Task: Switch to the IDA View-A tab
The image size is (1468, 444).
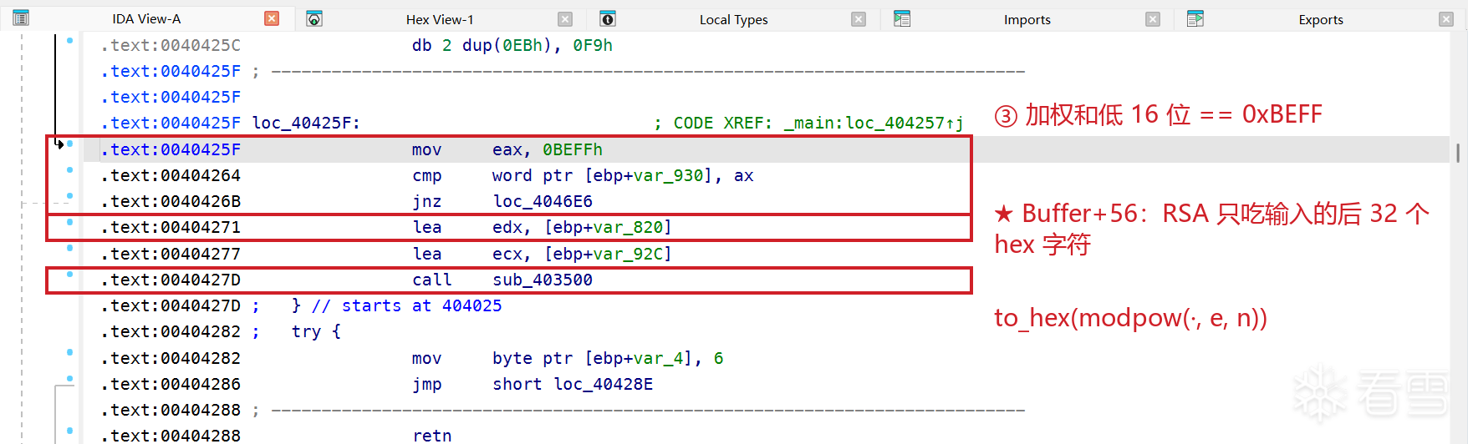Action: click(146, 18)
